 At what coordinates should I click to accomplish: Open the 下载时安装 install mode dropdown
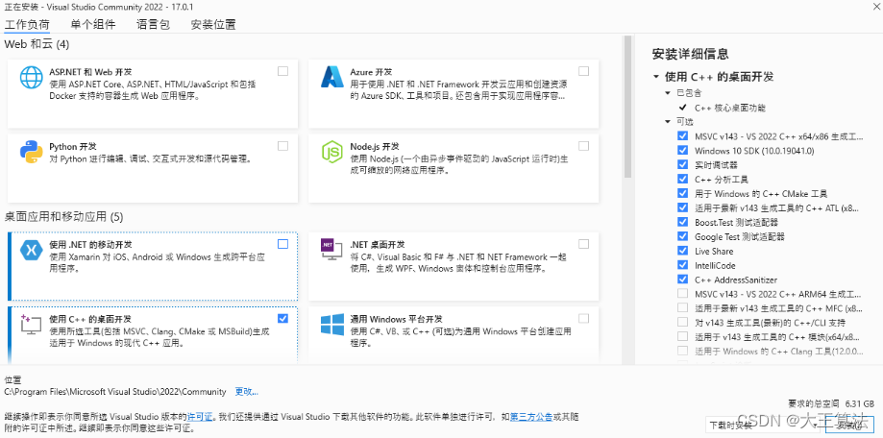pos(763,425)
